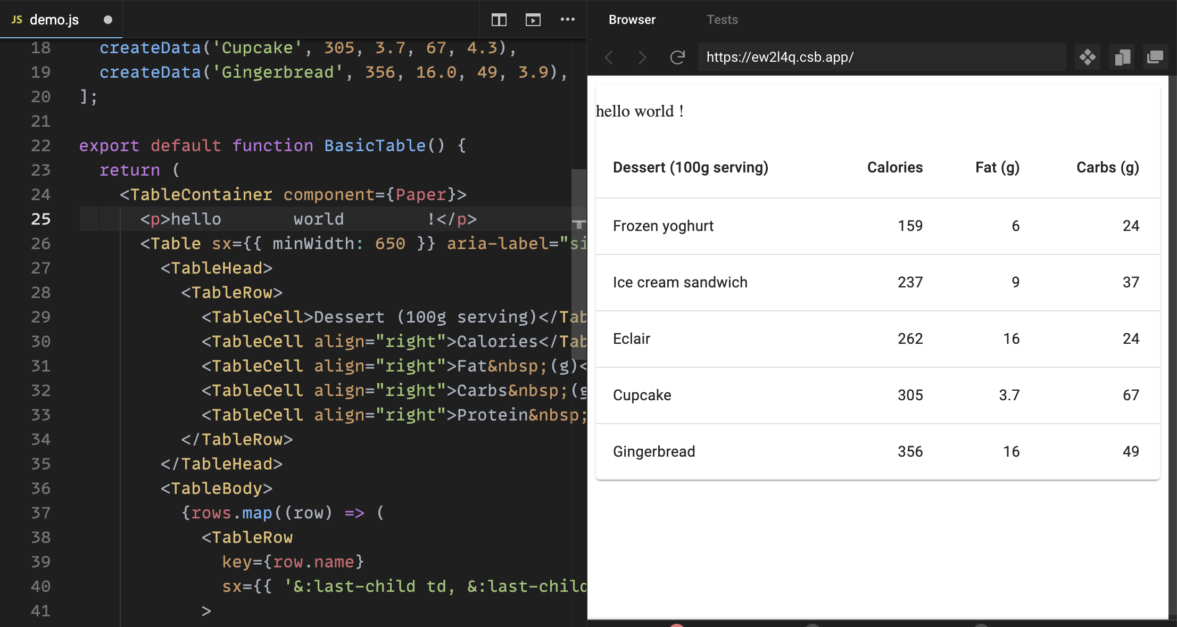This screenshot has width=1177, height=627.
Task: Click the preview pane toggle icon
Action: pos(533,20)
